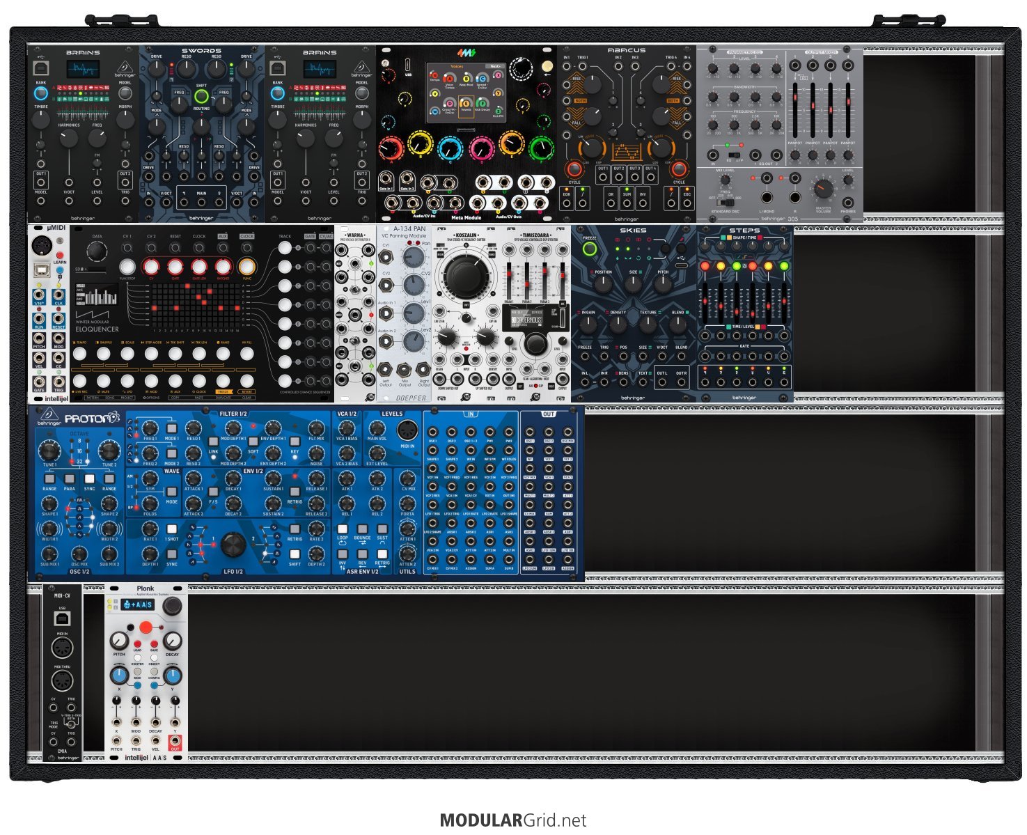Adjust channel 1 fader on the 305 output mixer
The image size is (1027, 835).
pos(794,109)
